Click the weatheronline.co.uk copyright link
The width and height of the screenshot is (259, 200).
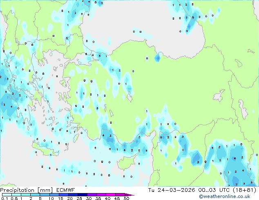[224, 196]
